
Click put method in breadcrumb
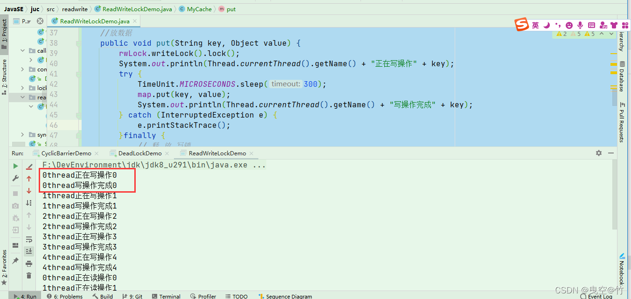(227, 9)
